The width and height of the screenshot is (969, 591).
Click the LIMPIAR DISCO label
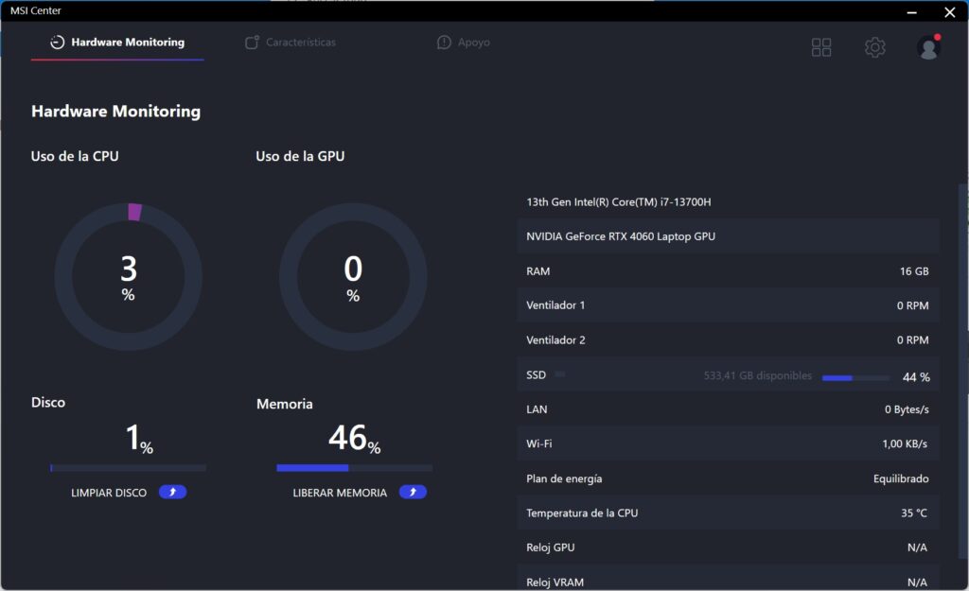point(109,493)
